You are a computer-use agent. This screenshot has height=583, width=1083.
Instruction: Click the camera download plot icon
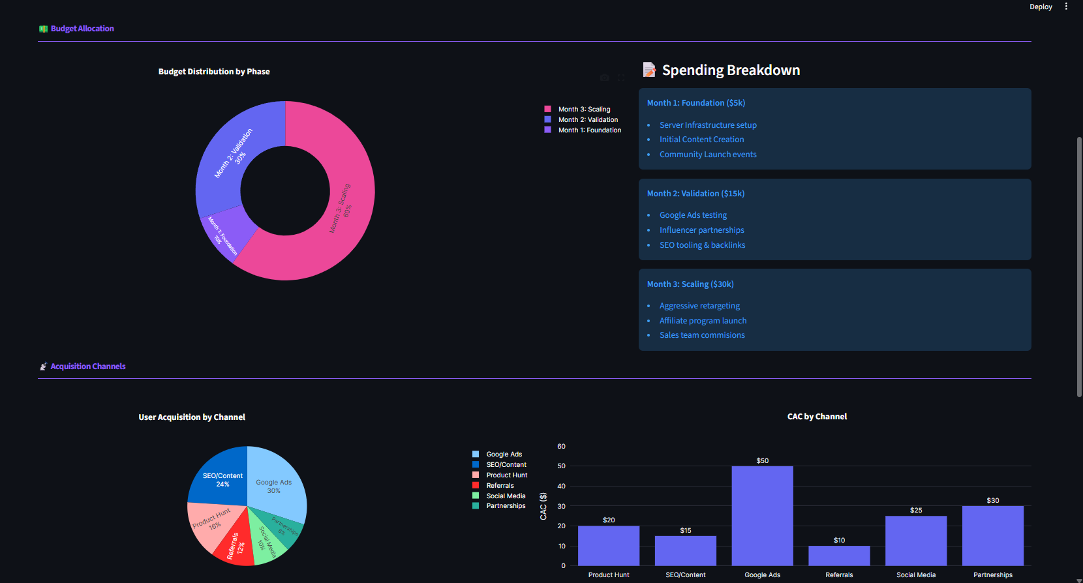click(605, 78)
